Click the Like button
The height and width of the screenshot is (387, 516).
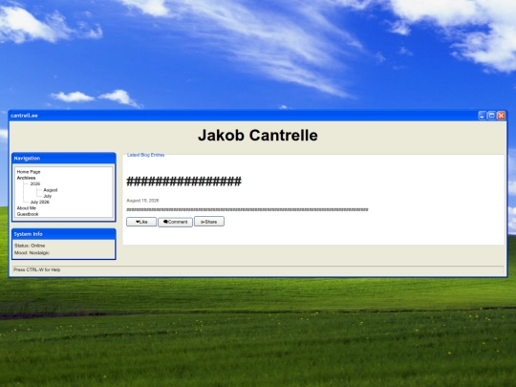click(x=141, y=222)
